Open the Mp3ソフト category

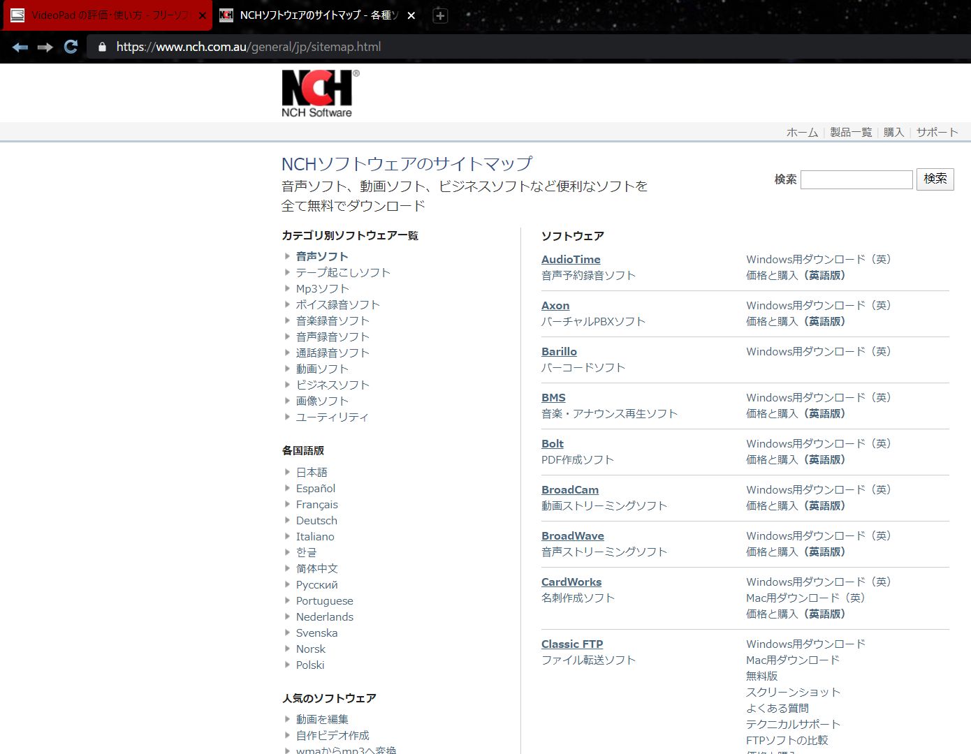[x=322, y=288]
